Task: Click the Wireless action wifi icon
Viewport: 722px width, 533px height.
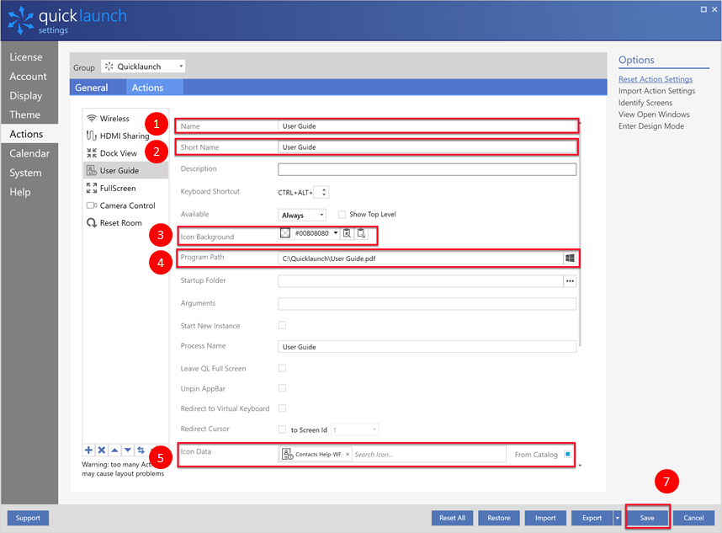Action: point(92,119)
